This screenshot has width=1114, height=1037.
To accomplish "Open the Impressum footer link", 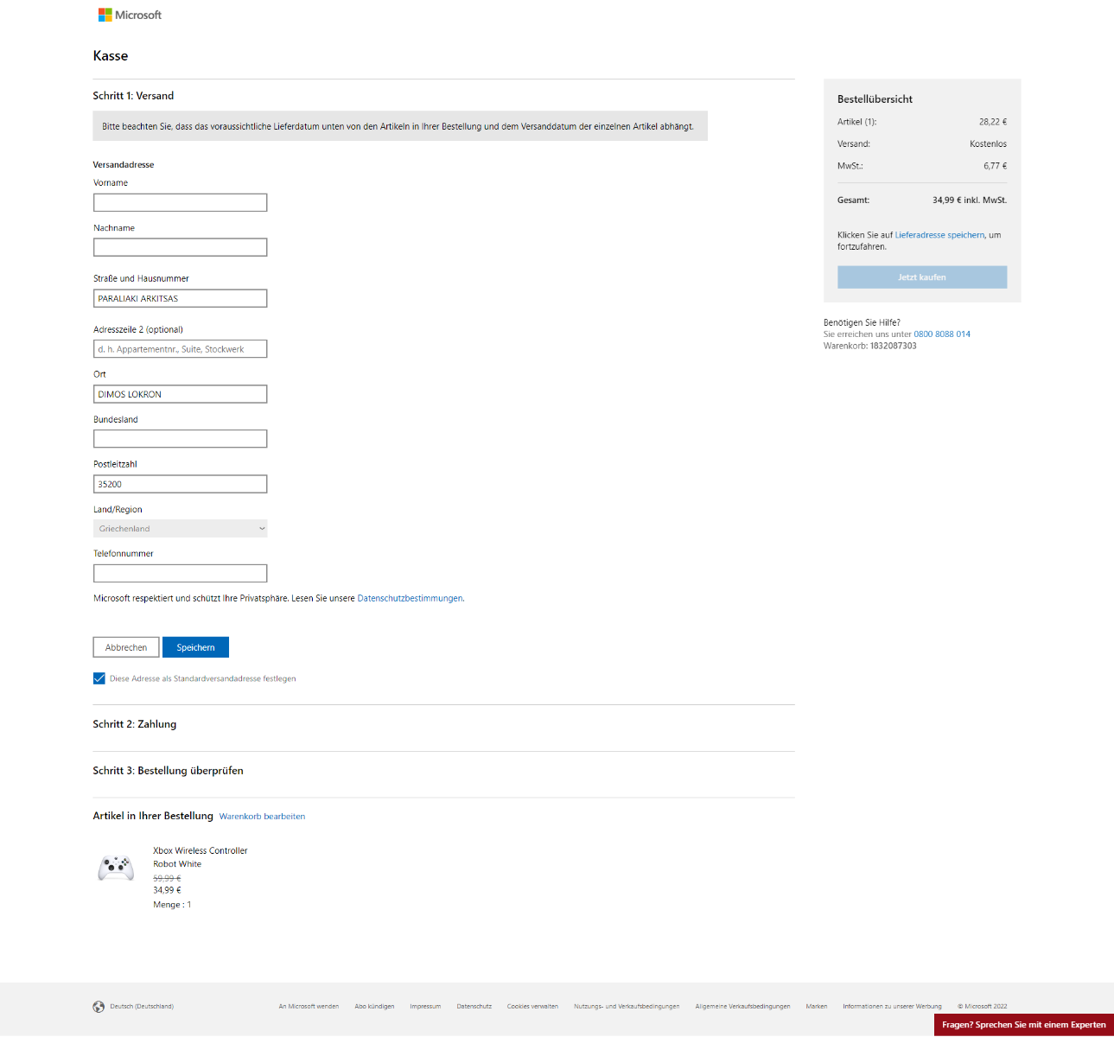I will click(x=425, y=1007).
